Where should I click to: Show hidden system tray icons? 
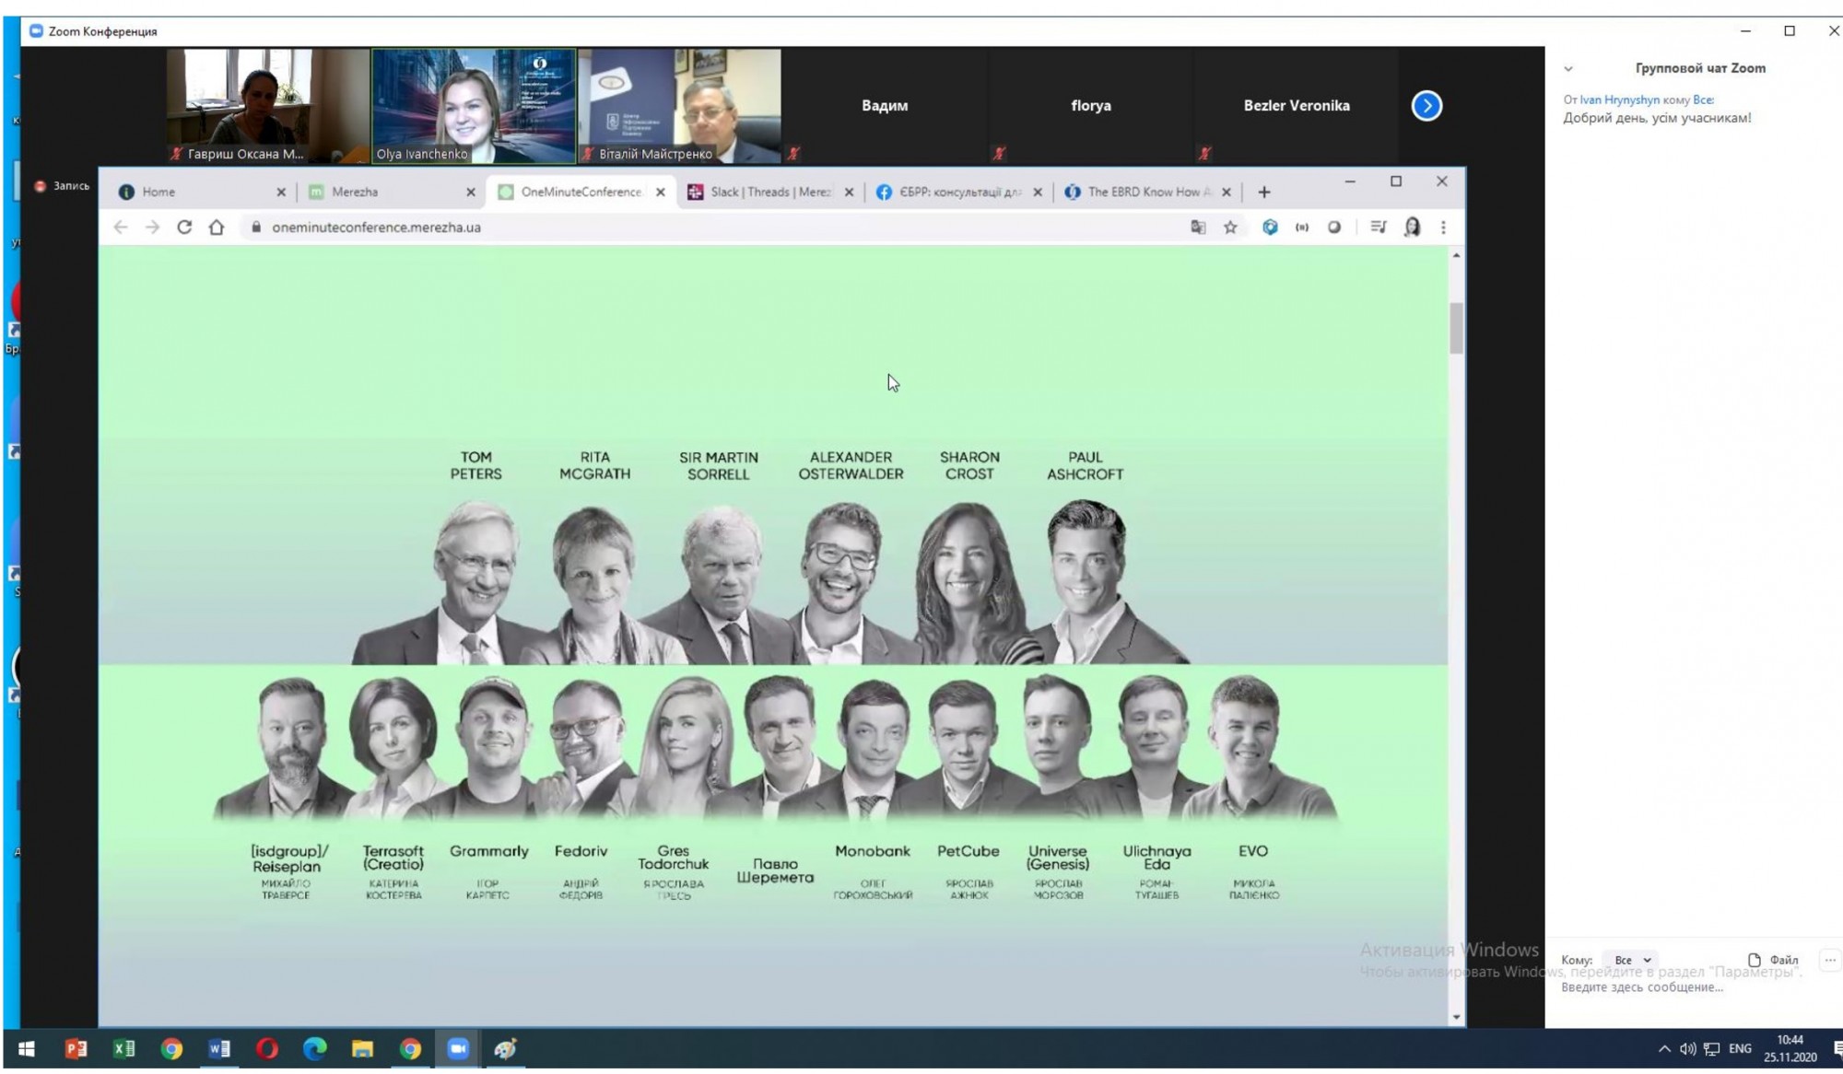tap(1664, 1048)
